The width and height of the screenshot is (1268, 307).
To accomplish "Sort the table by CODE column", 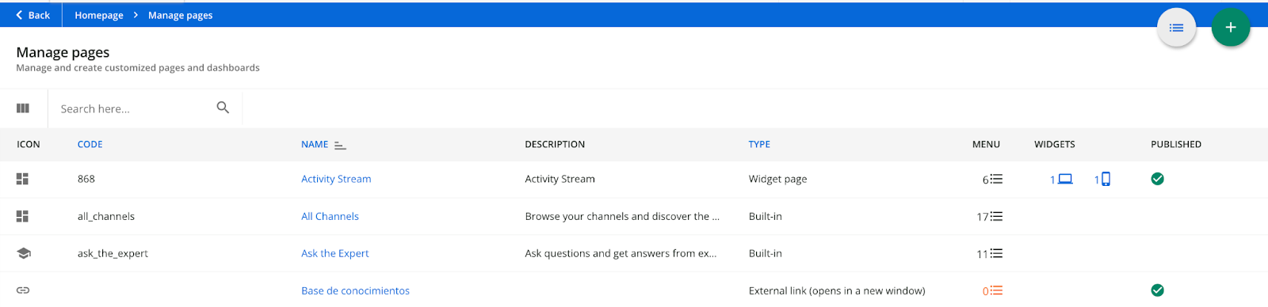I will click(x=90, y=145).
